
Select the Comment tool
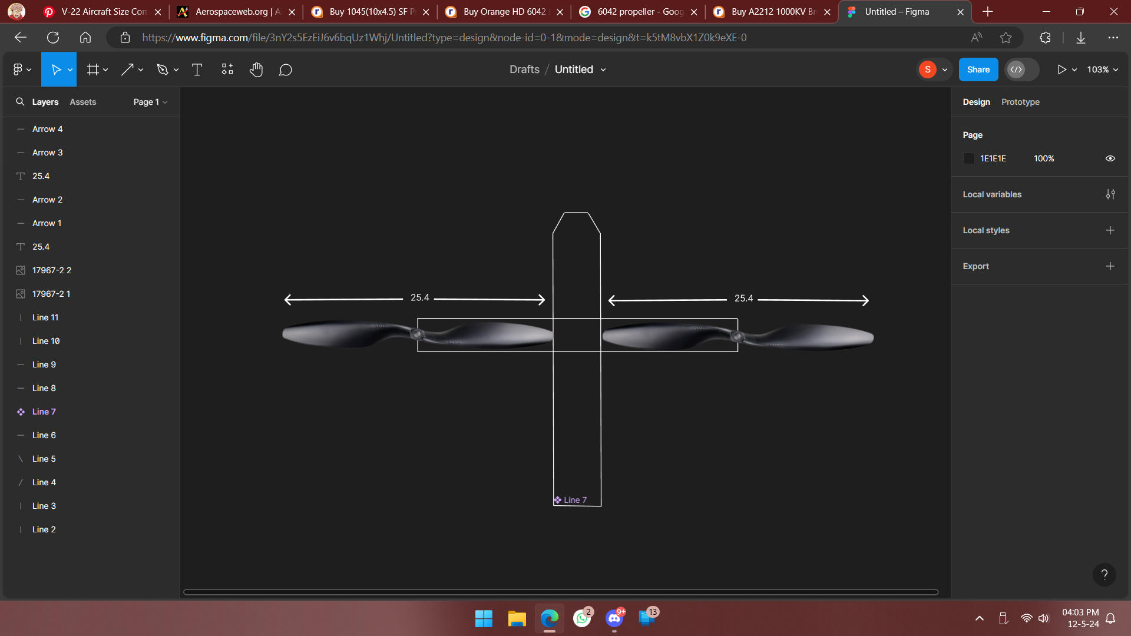286,69
